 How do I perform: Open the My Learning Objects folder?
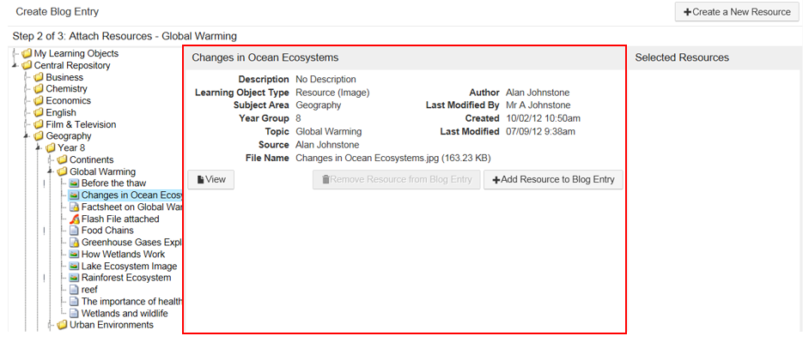click(76, 53)
